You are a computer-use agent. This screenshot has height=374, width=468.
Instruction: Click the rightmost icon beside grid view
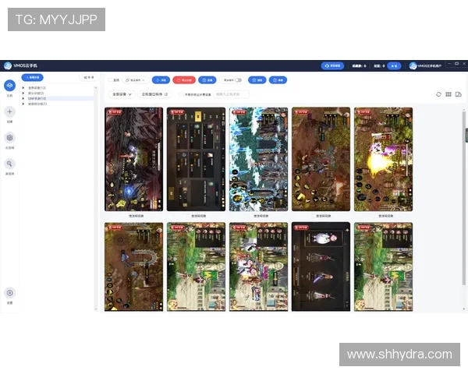tap(459, 94)
